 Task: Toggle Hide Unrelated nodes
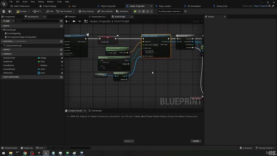64,11
